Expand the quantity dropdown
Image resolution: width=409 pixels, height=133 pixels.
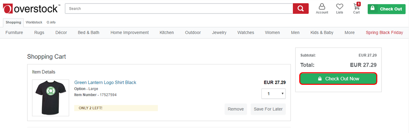click(x=273, y=94)
